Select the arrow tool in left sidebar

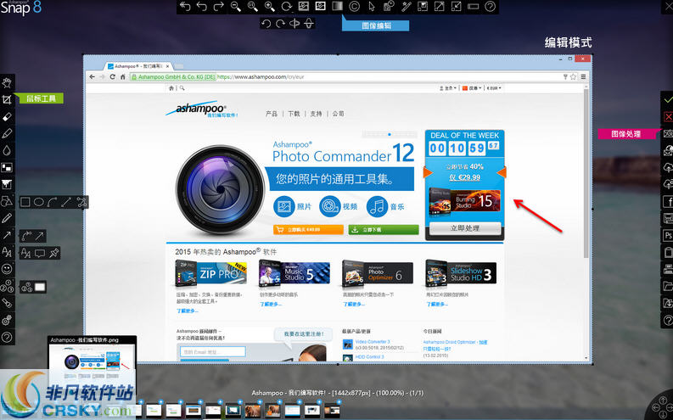pyautogui.click(x=7, y=235)
